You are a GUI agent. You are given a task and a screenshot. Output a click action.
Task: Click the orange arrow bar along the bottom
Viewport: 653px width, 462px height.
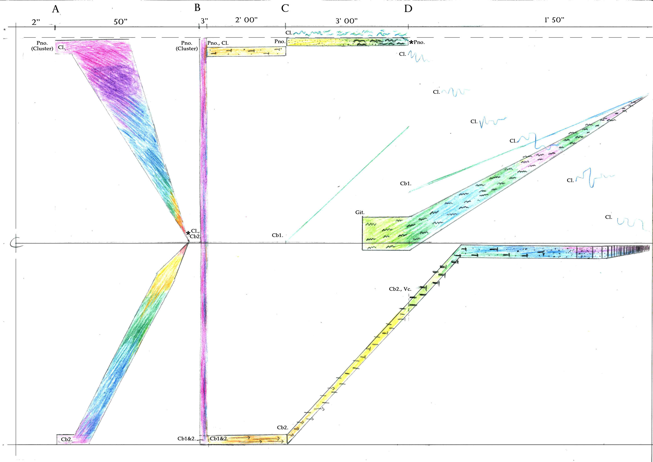tap(247, 439)
